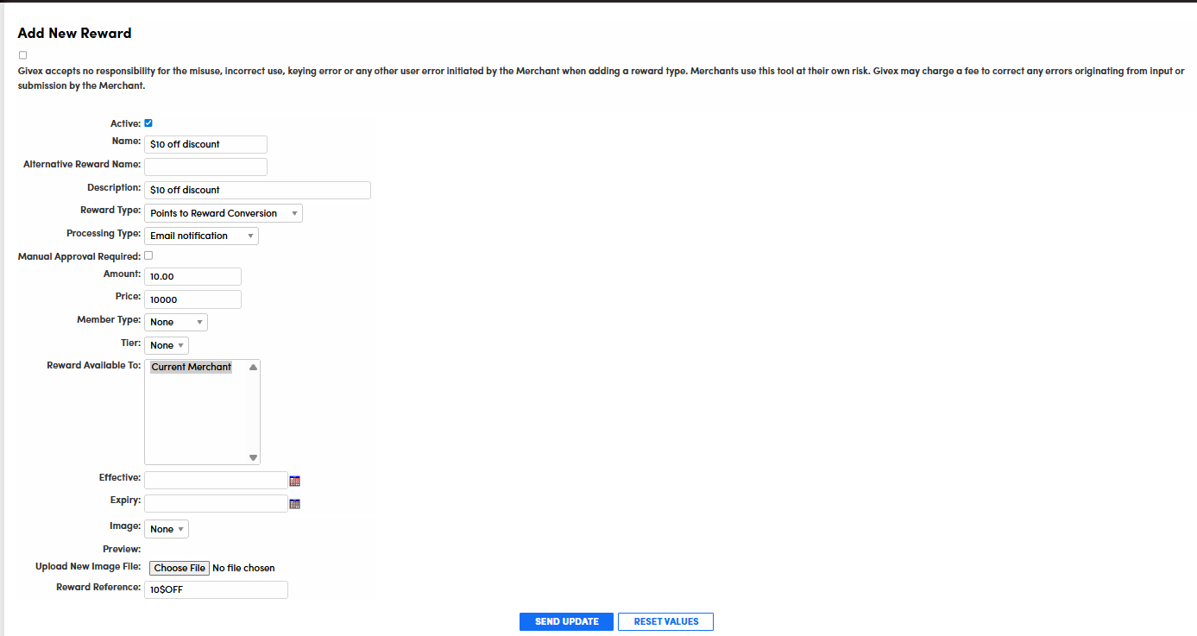Image resolution: width=1197 pixels, height=636 pixels.
Task: Focus the Description input field
Action: (x=257, y=190)
